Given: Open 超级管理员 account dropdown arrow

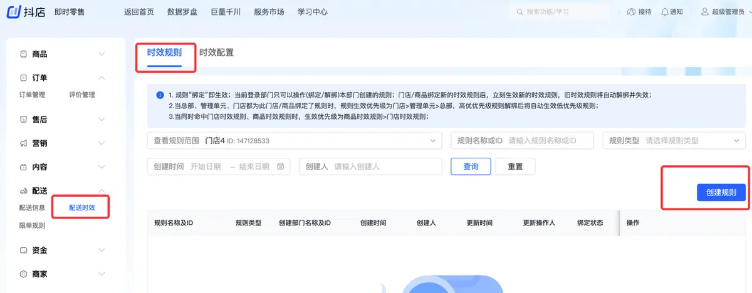Looking at the screenshot, I should [x=750, y=12].
